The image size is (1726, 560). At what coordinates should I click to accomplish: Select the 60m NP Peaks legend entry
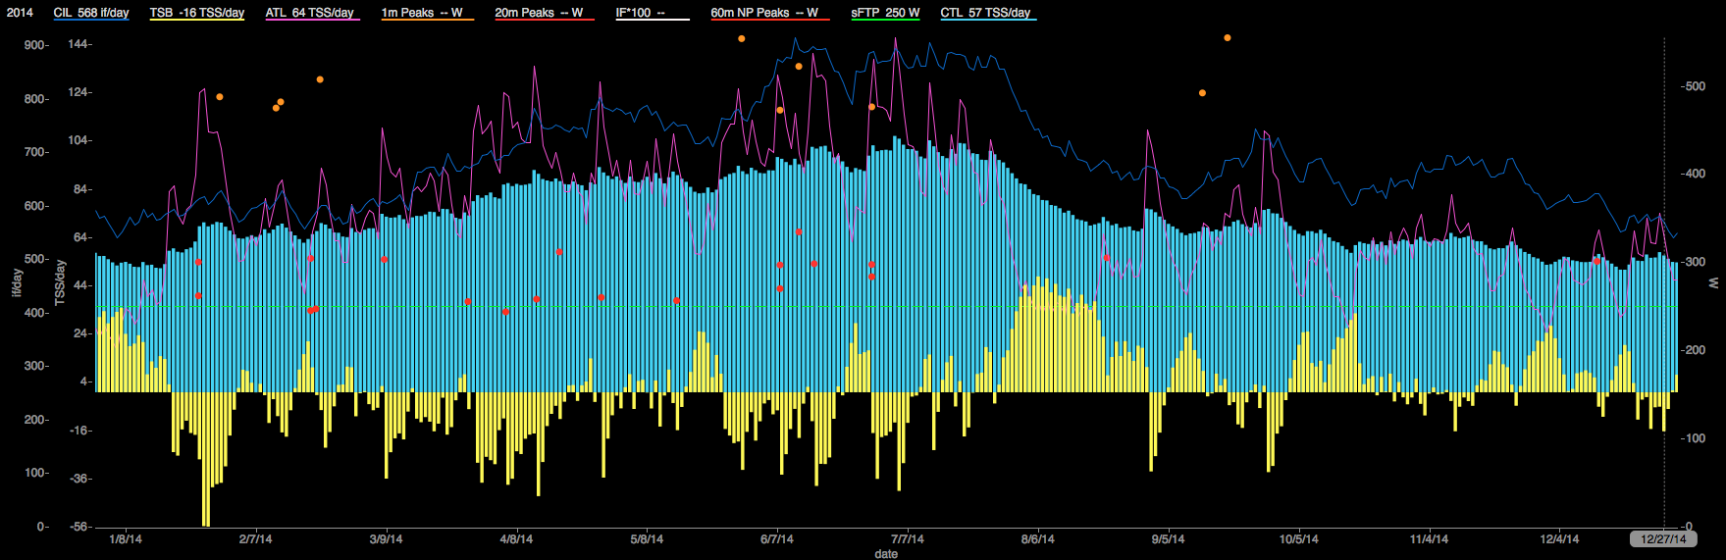pyautogui.click(x=763, y=13)
